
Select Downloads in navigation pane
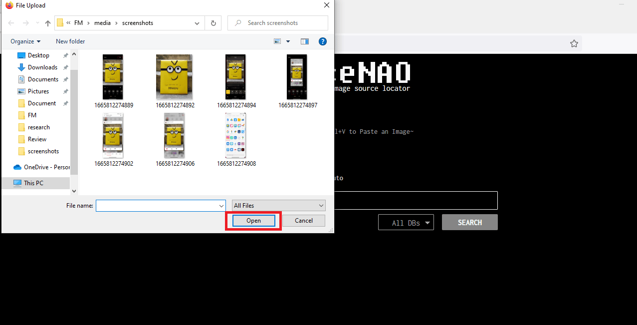click(42, 67)
